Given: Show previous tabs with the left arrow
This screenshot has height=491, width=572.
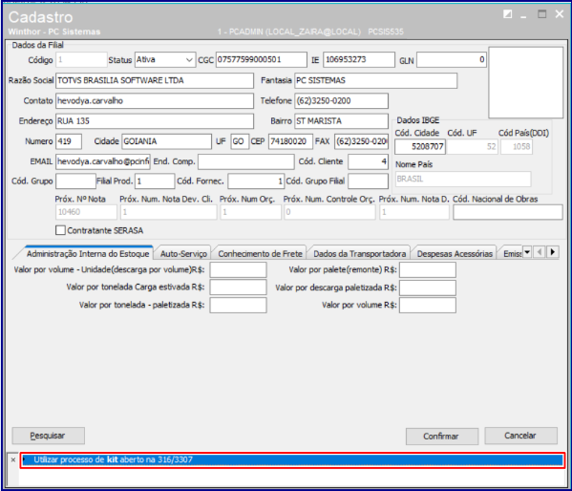Looking at the screenshot, I should tap(540, 252).
